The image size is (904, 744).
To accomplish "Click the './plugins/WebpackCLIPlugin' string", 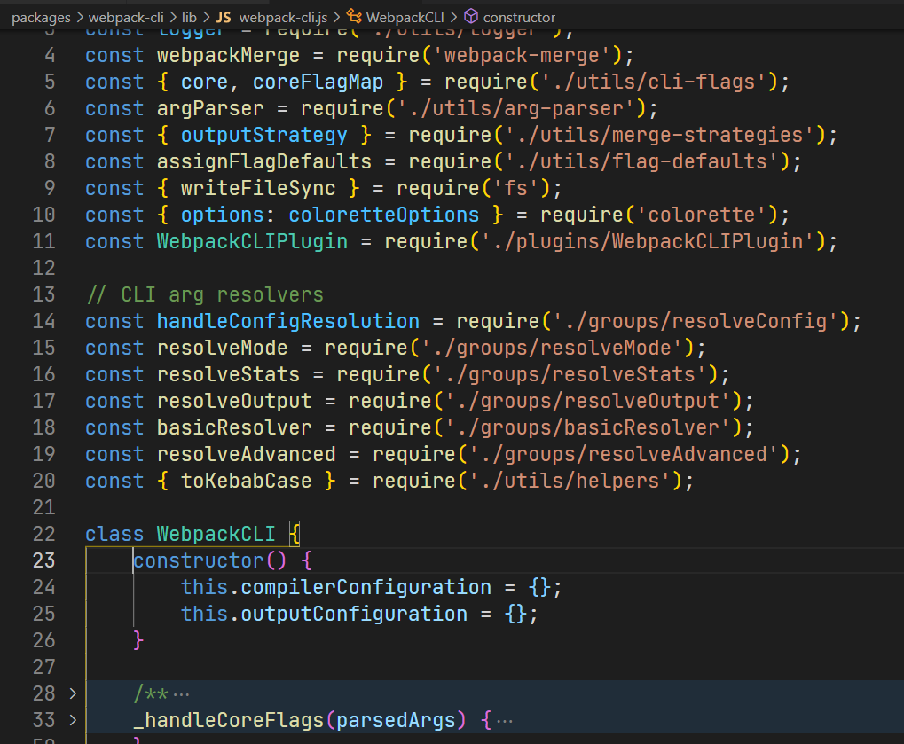I will coord(648,241).
